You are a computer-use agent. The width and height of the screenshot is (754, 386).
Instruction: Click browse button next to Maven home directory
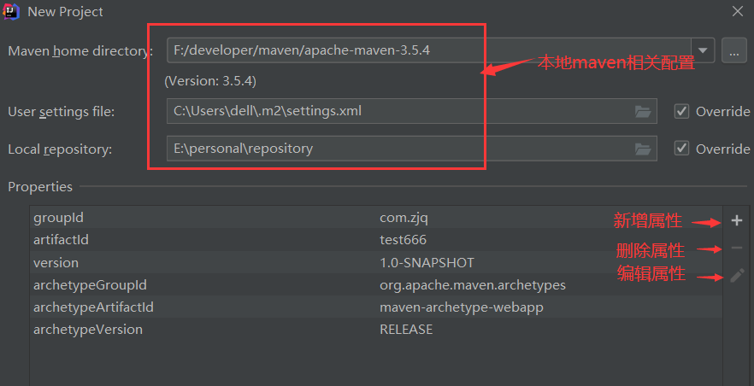734,50
